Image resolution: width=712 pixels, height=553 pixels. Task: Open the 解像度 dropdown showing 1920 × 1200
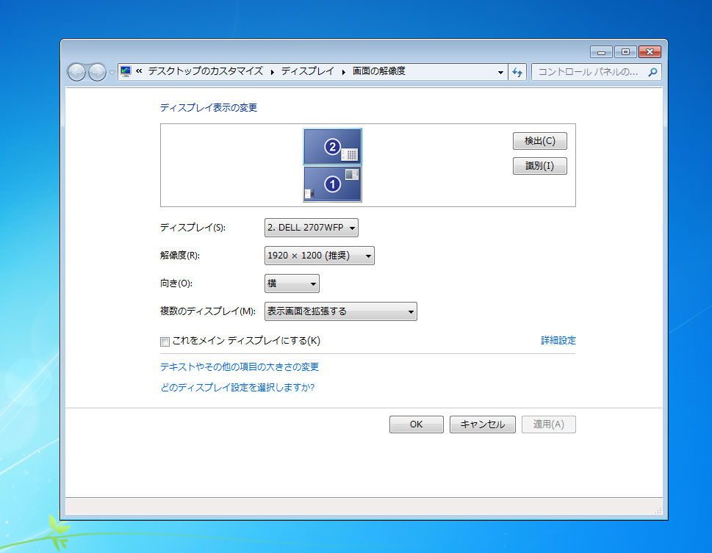pyautogui.click(x=319, y=256)
